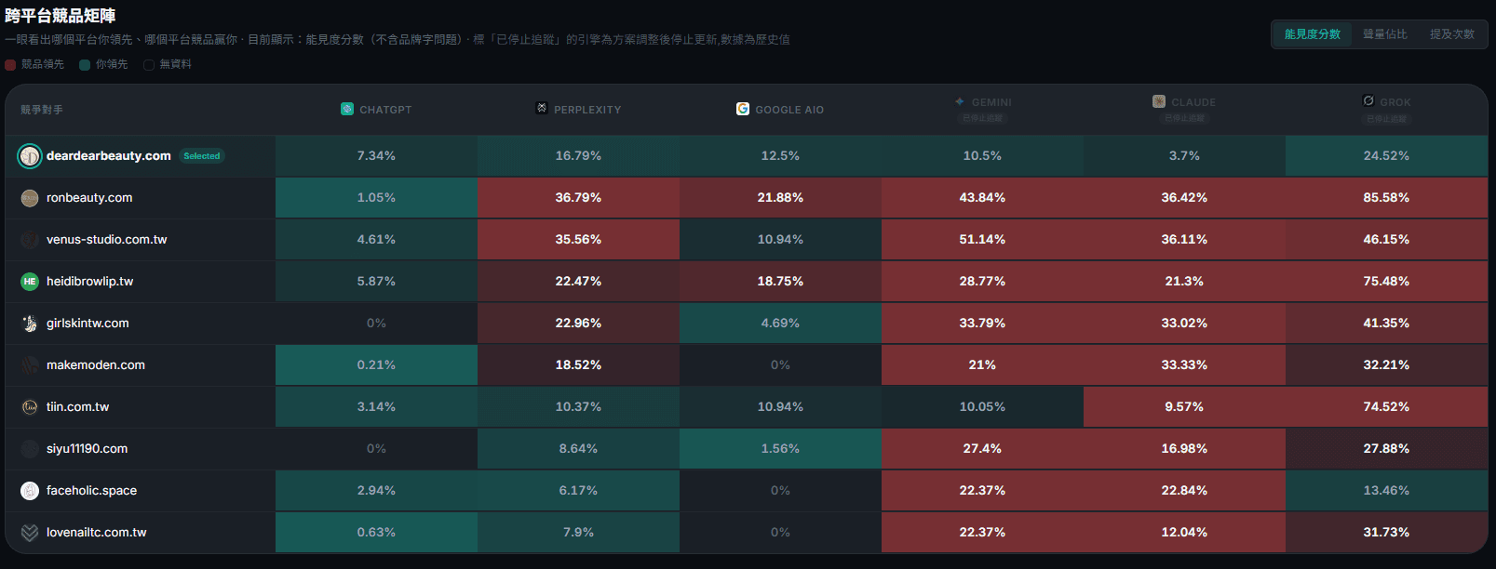Click the Selected badge next to deardearbeauty.com
Screen dimensions: 1496x569
(x=202, y=156)
